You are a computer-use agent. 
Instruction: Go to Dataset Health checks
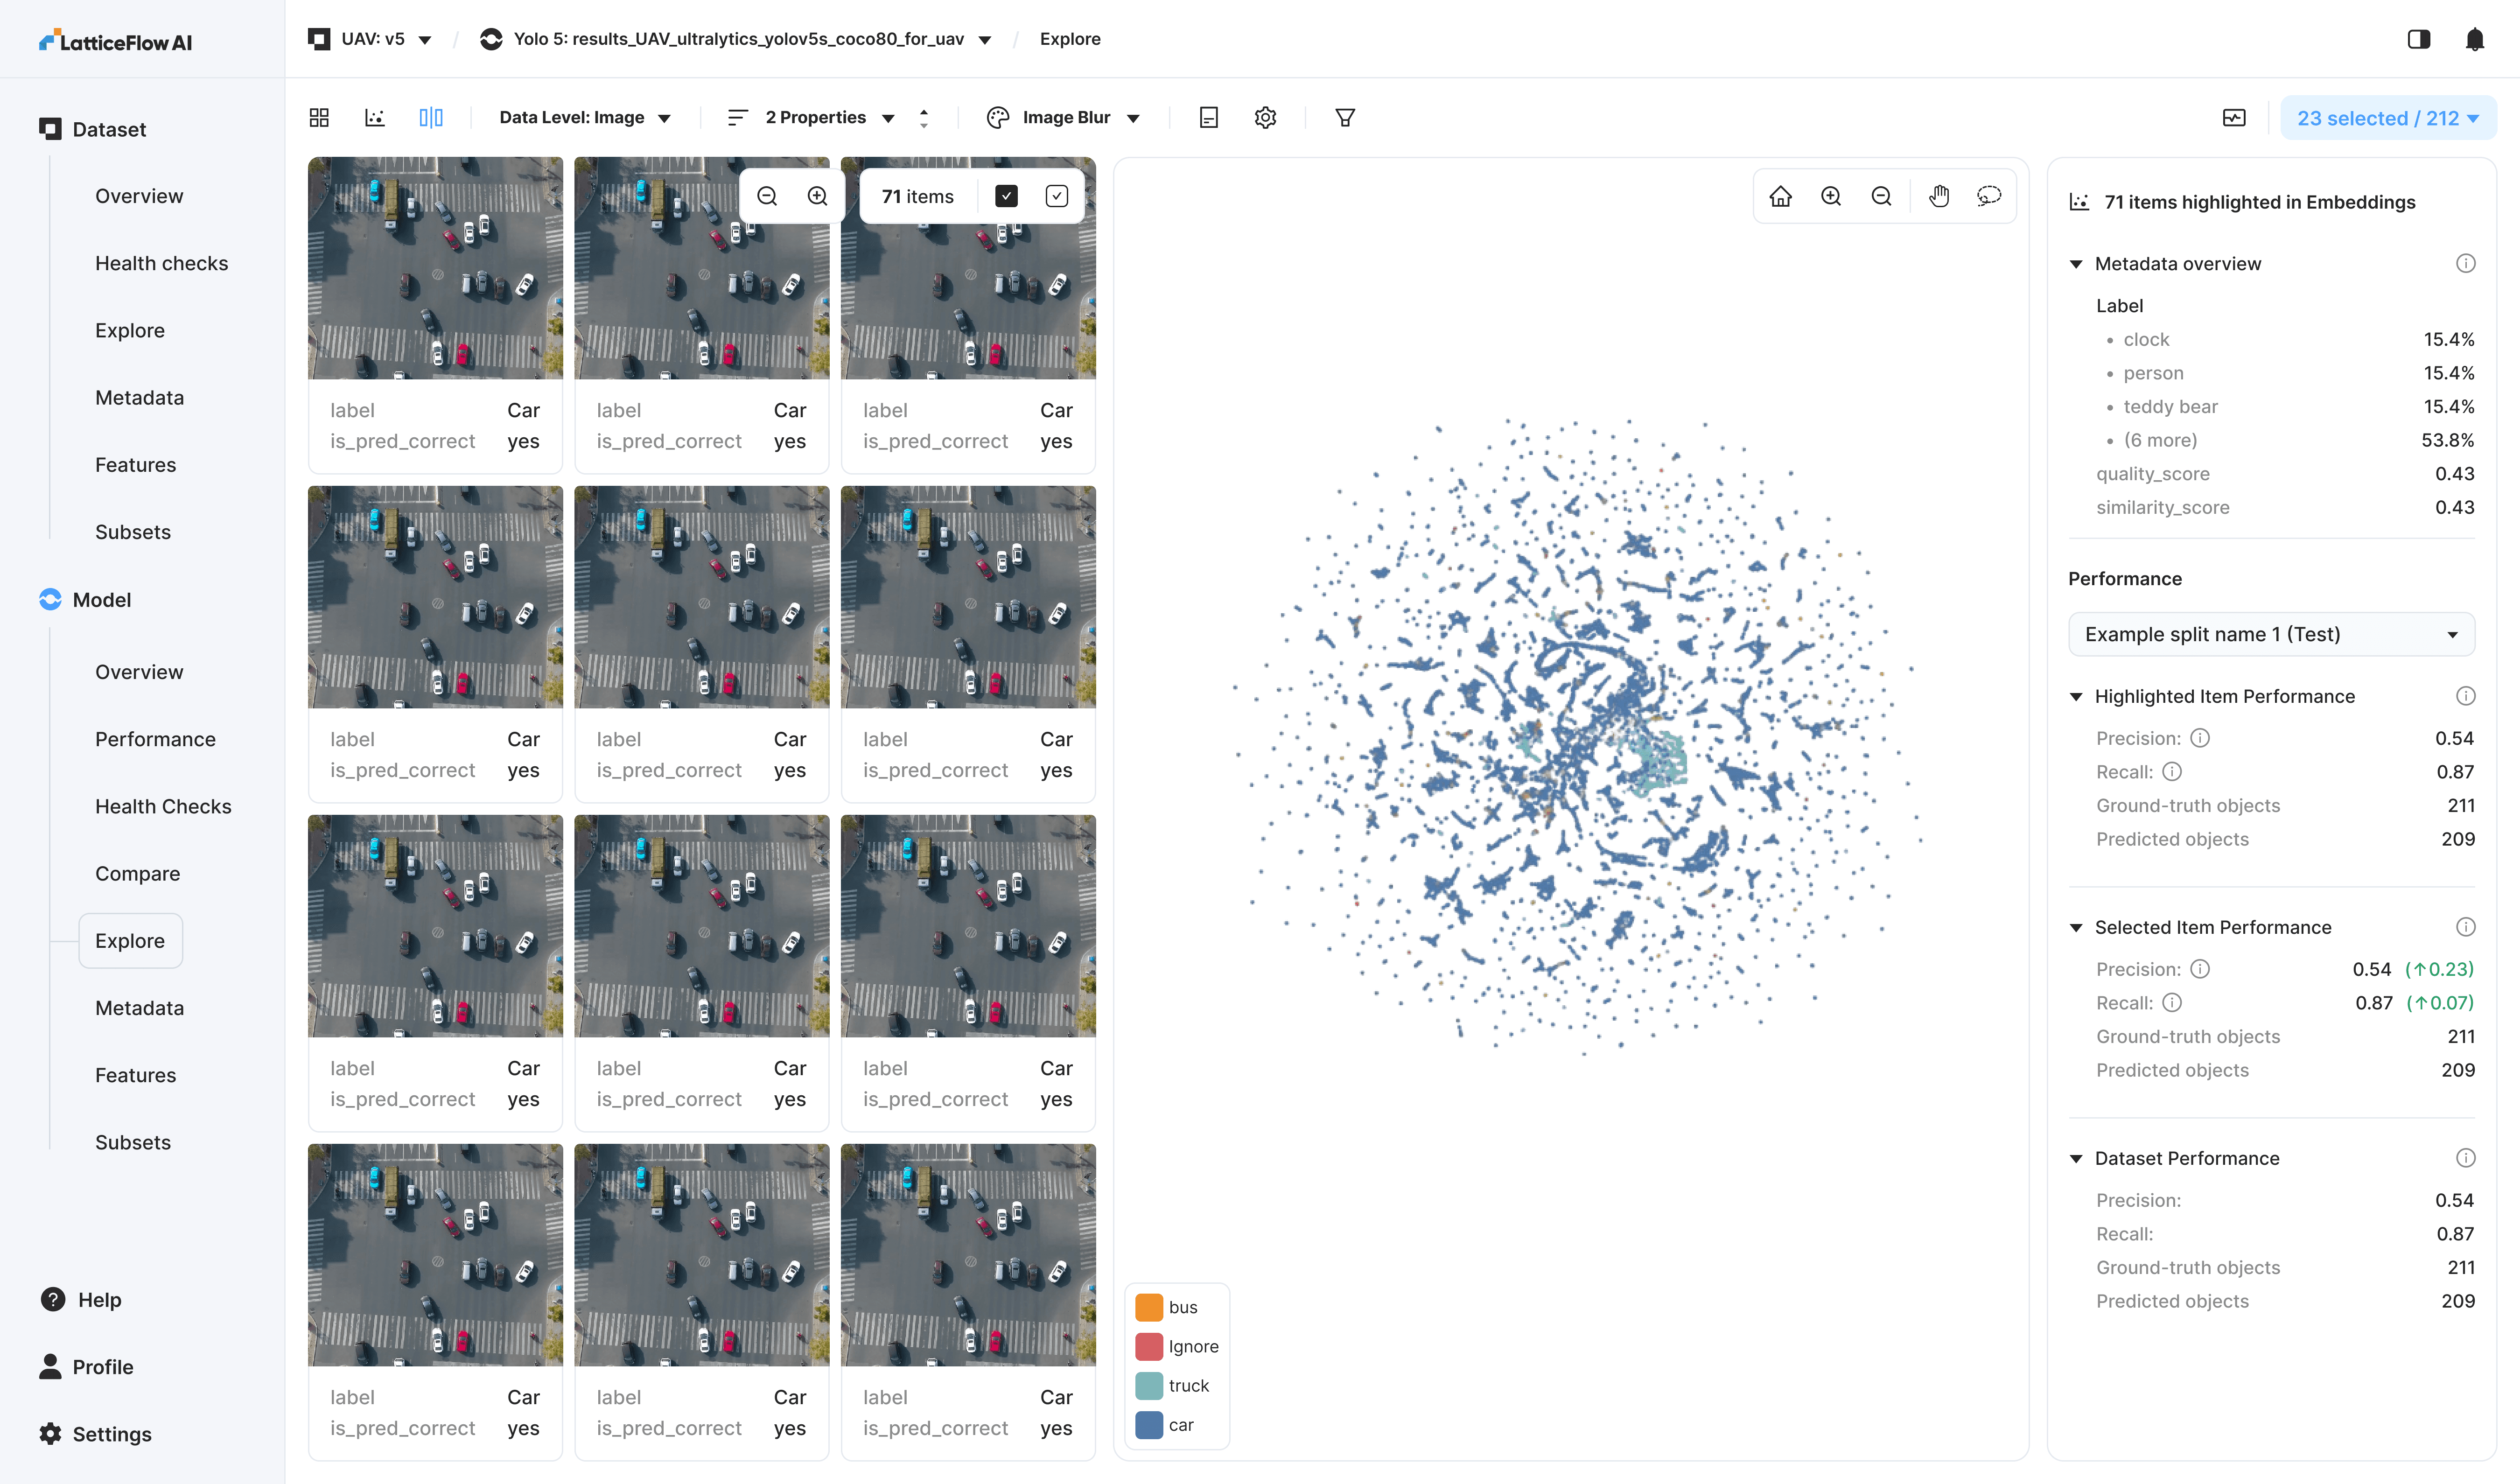[161, 263]
